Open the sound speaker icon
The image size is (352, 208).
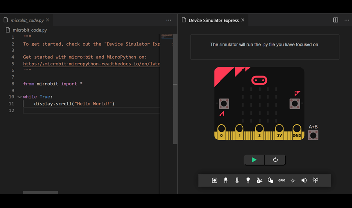pyautogui.click(x=304, y=181)
